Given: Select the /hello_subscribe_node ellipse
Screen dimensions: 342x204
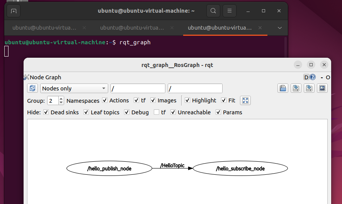Looking at the screenshot, I should [x=240, y=168].
